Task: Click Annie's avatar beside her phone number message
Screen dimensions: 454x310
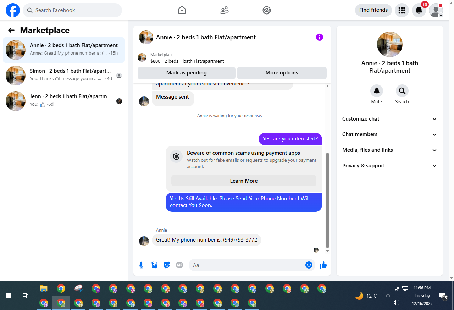Action: (x=144, y=241)
